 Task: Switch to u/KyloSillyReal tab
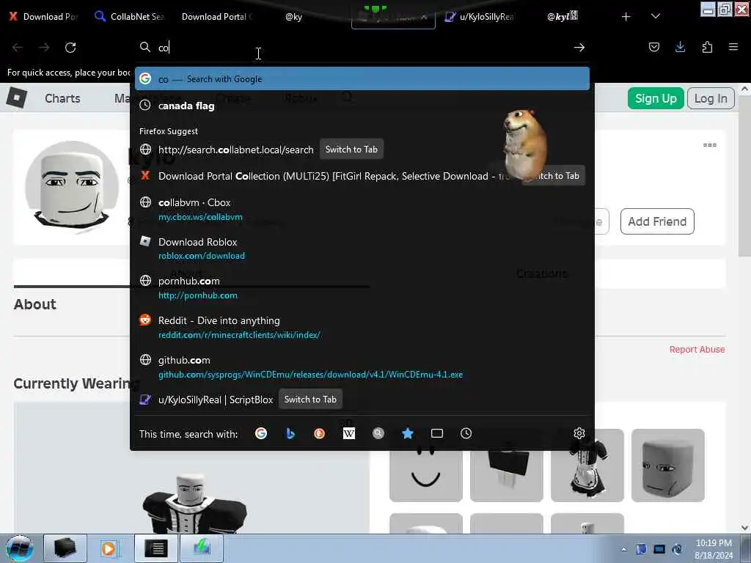tap(480, 17)
